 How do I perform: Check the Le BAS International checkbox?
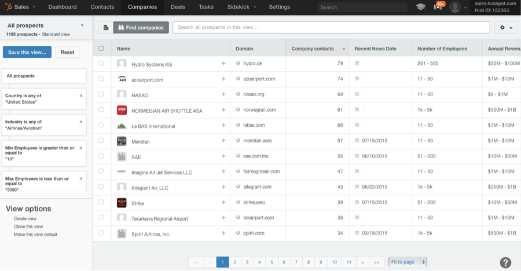(x=101, y=125)
